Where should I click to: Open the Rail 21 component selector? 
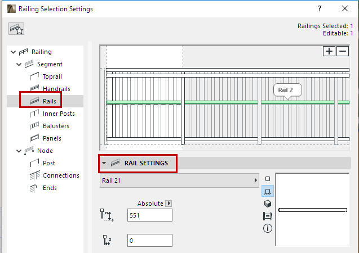[179, 180]
